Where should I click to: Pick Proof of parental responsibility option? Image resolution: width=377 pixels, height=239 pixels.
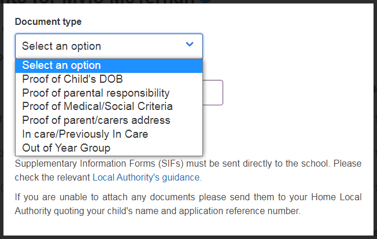point(95,93)
